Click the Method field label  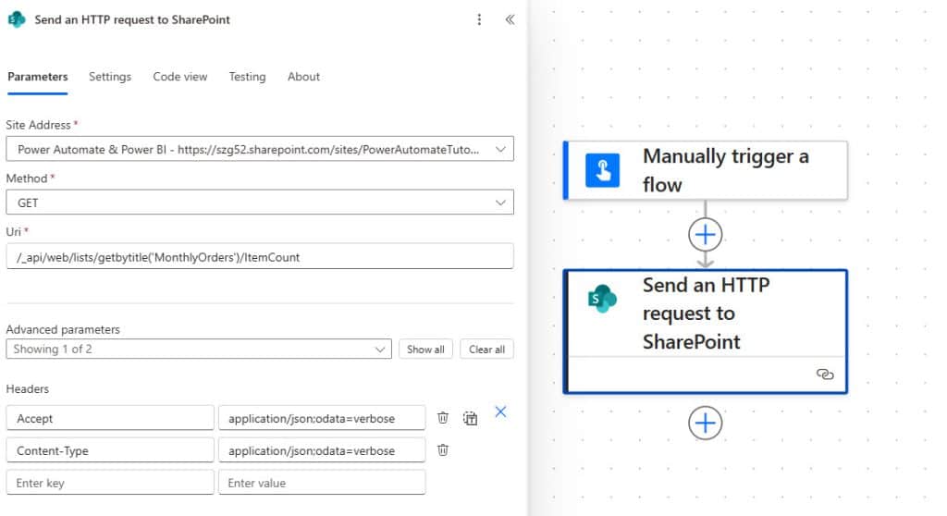tap(27, 178)
